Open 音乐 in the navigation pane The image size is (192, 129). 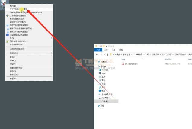click(x=102, y=87)
